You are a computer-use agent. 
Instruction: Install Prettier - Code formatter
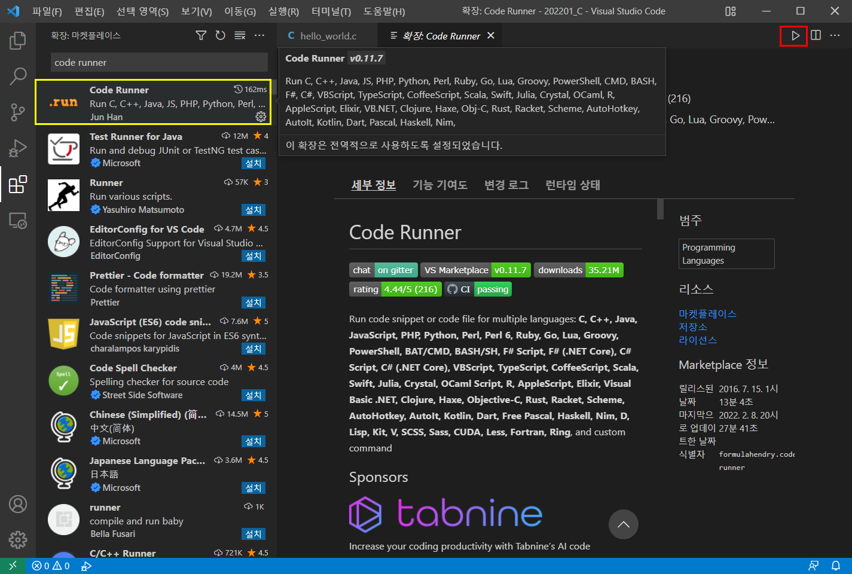[x=253, y=303]
